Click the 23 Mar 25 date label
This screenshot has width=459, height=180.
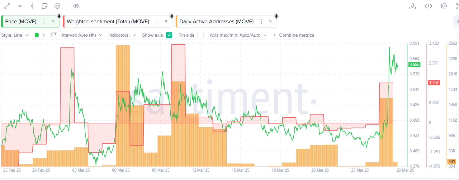pos(360,170)
